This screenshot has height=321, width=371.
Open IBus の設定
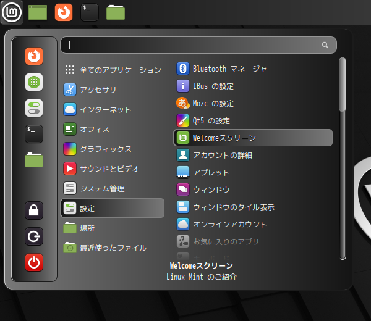(x=253, y=86)
